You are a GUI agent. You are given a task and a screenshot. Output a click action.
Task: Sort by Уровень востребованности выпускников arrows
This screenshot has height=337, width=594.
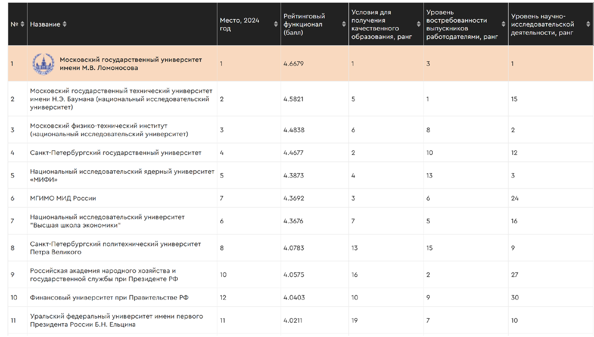503,24
